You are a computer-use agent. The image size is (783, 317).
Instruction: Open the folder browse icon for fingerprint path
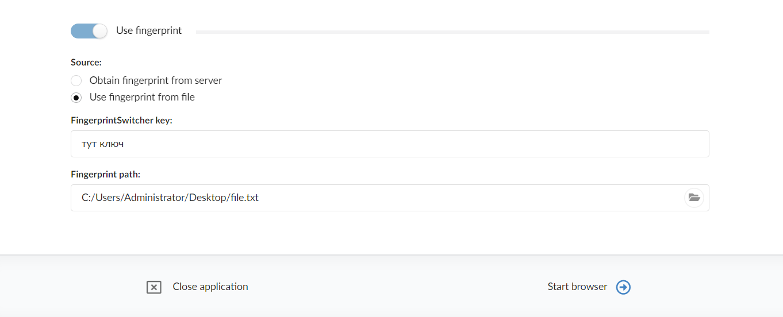(694, 198)
